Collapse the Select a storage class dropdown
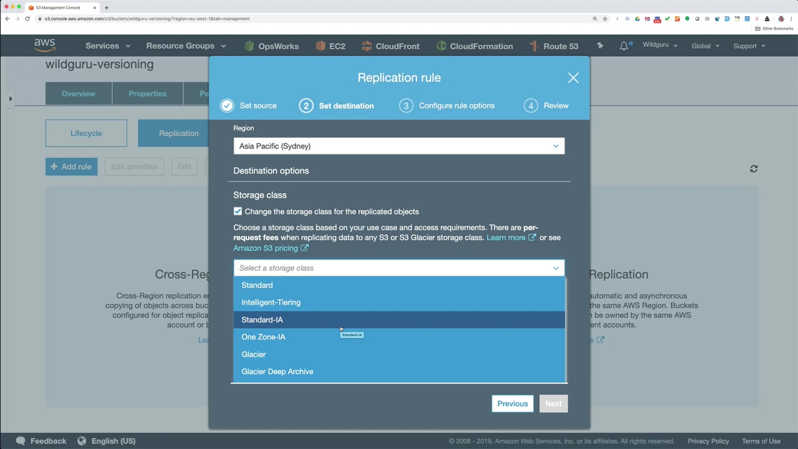This screenshot has width=798, height=449. pos(399,268)
